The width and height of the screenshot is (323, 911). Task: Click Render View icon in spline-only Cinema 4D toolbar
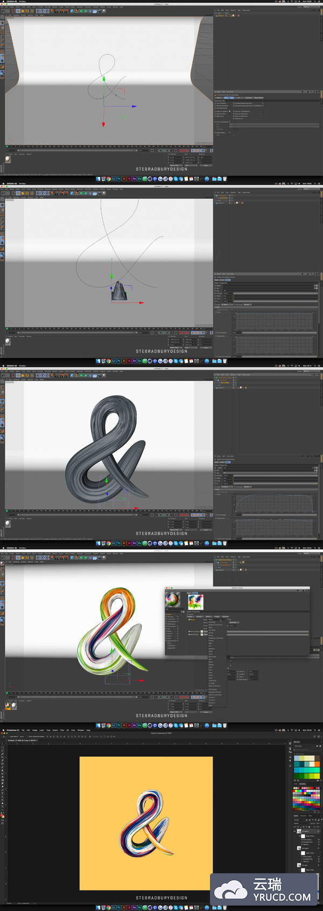click(x=57, y=11)
